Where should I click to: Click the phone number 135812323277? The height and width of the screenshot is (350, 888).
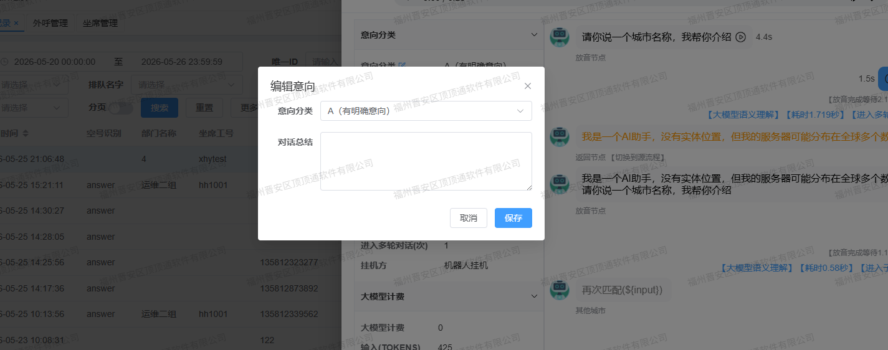click(x=289, y=262)
